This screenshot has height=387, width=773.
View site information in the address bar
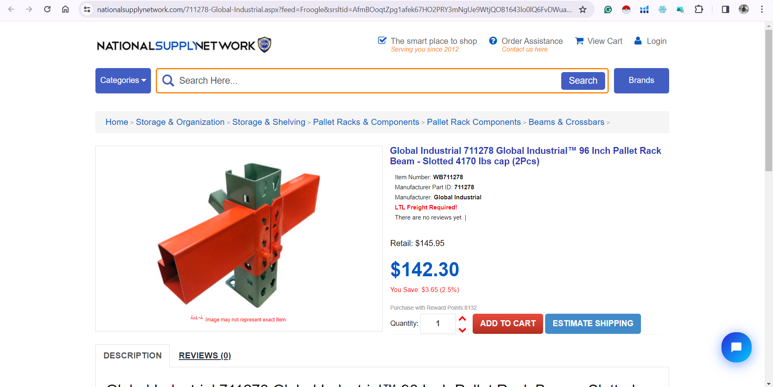(x=87, y=9)
